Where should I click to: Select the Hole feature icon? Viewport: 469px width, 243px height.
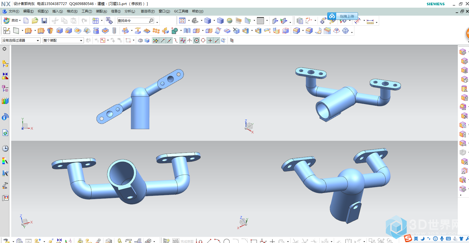point(60,31)
